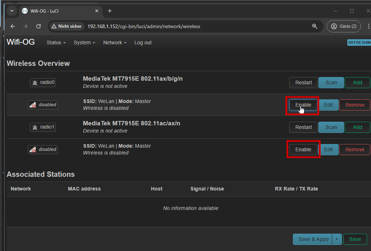This screenshot has height=251, width=371.
Task: Open the Save & Apply dropdown arrow
Action: [337, 239]
